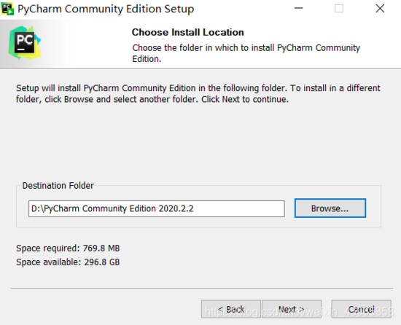Click inside the destination folder path field
The image size is (401, 325).
click(x=157, y=208)
